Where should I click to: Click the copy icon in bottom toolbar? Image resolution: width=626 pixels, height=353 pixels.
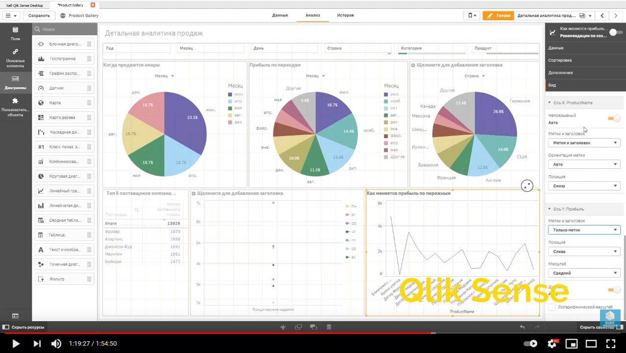[x=299, y=327]
